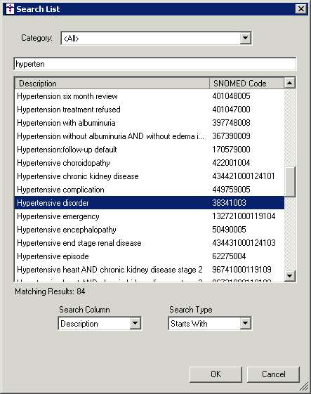This screenshot has height=394, width=311.
Task: Select Hypertensive emergency row
Action: coord(150,216)
